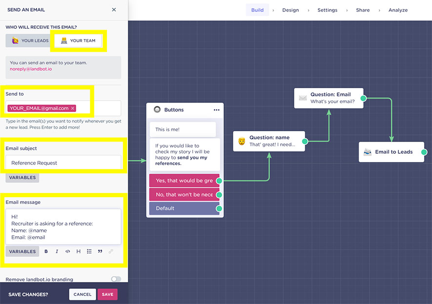Click output connector of the Yes option
This screenshot has width=432, height=304.
pos(219,181)
